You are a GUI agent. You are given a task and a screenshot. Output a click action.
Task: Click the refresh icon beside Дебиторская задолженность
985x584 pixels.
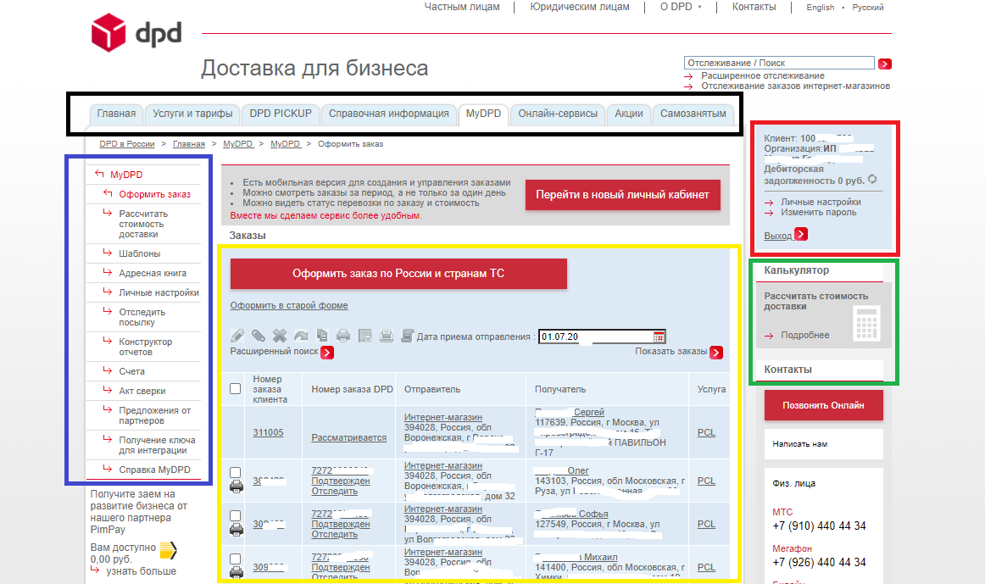click(x=872, y=180)
